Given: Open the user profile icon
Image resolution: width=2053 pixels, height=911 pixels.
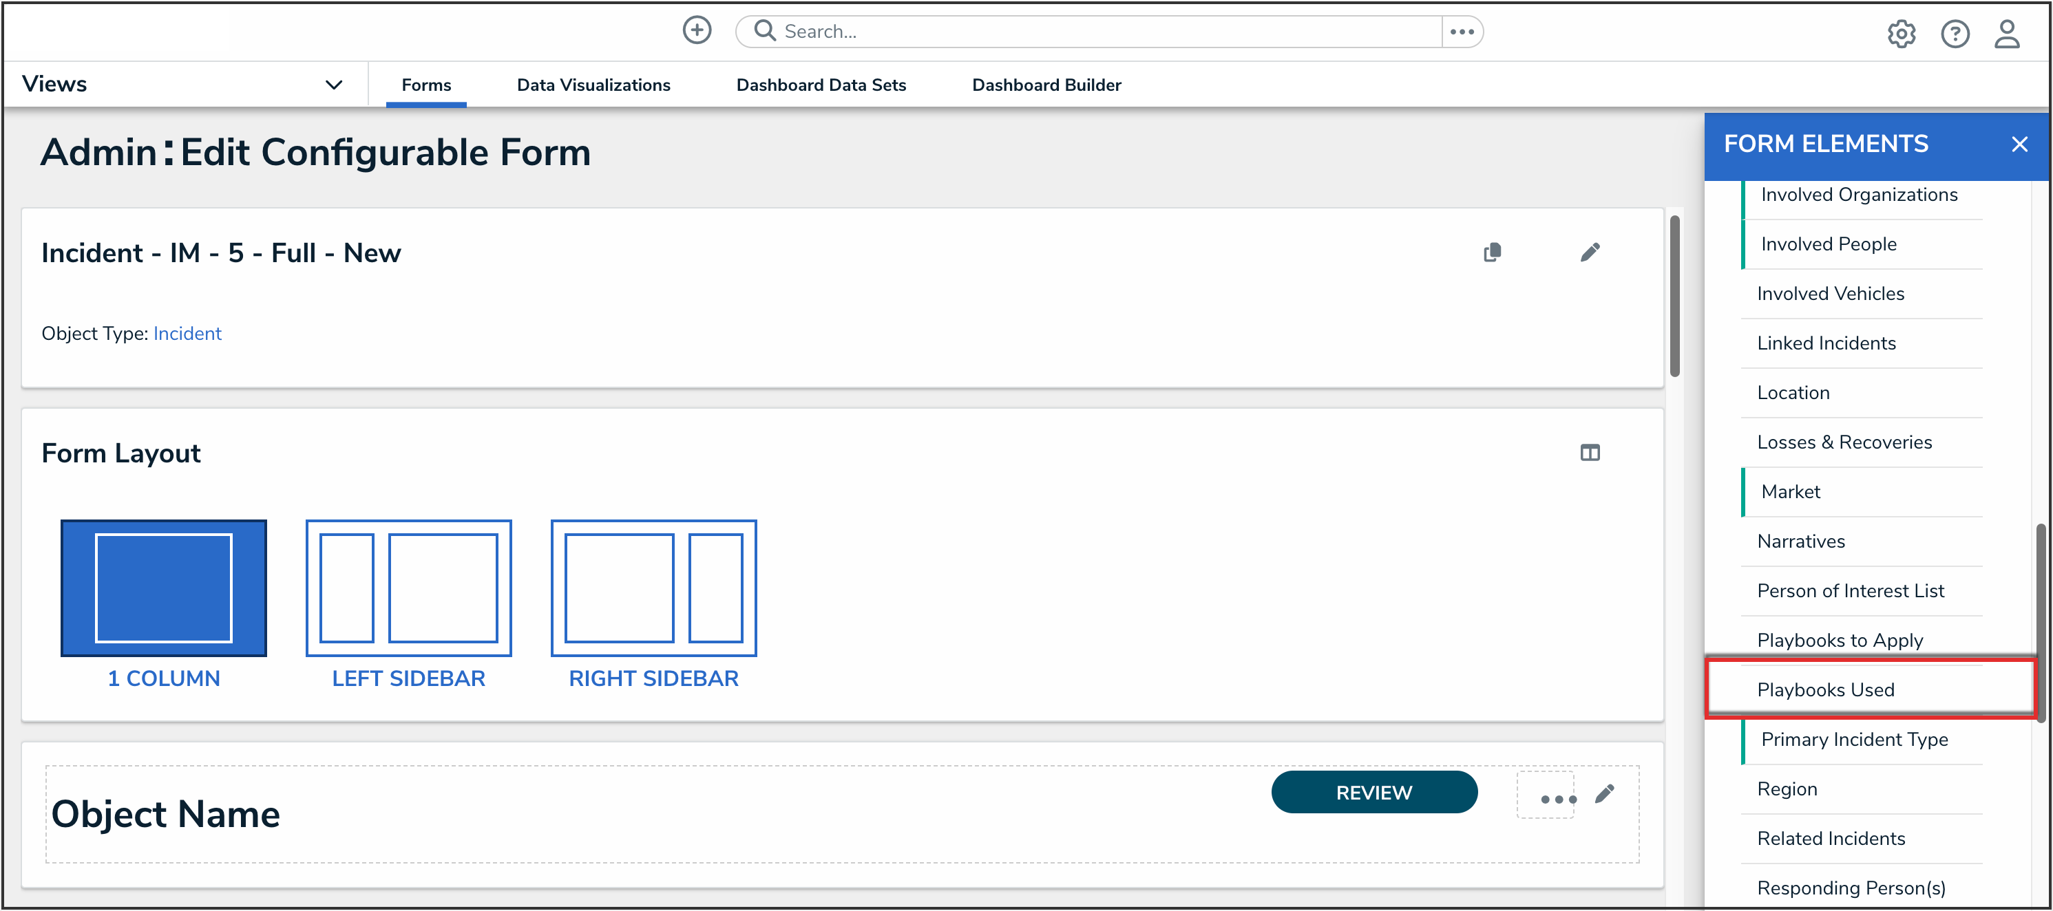Looking at the screenshot, I should click(2007, 34).
